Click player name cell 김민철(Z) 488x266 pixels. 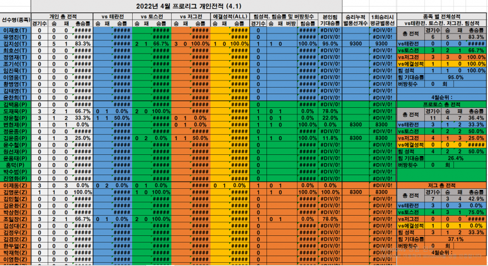[x=15, y=199]
